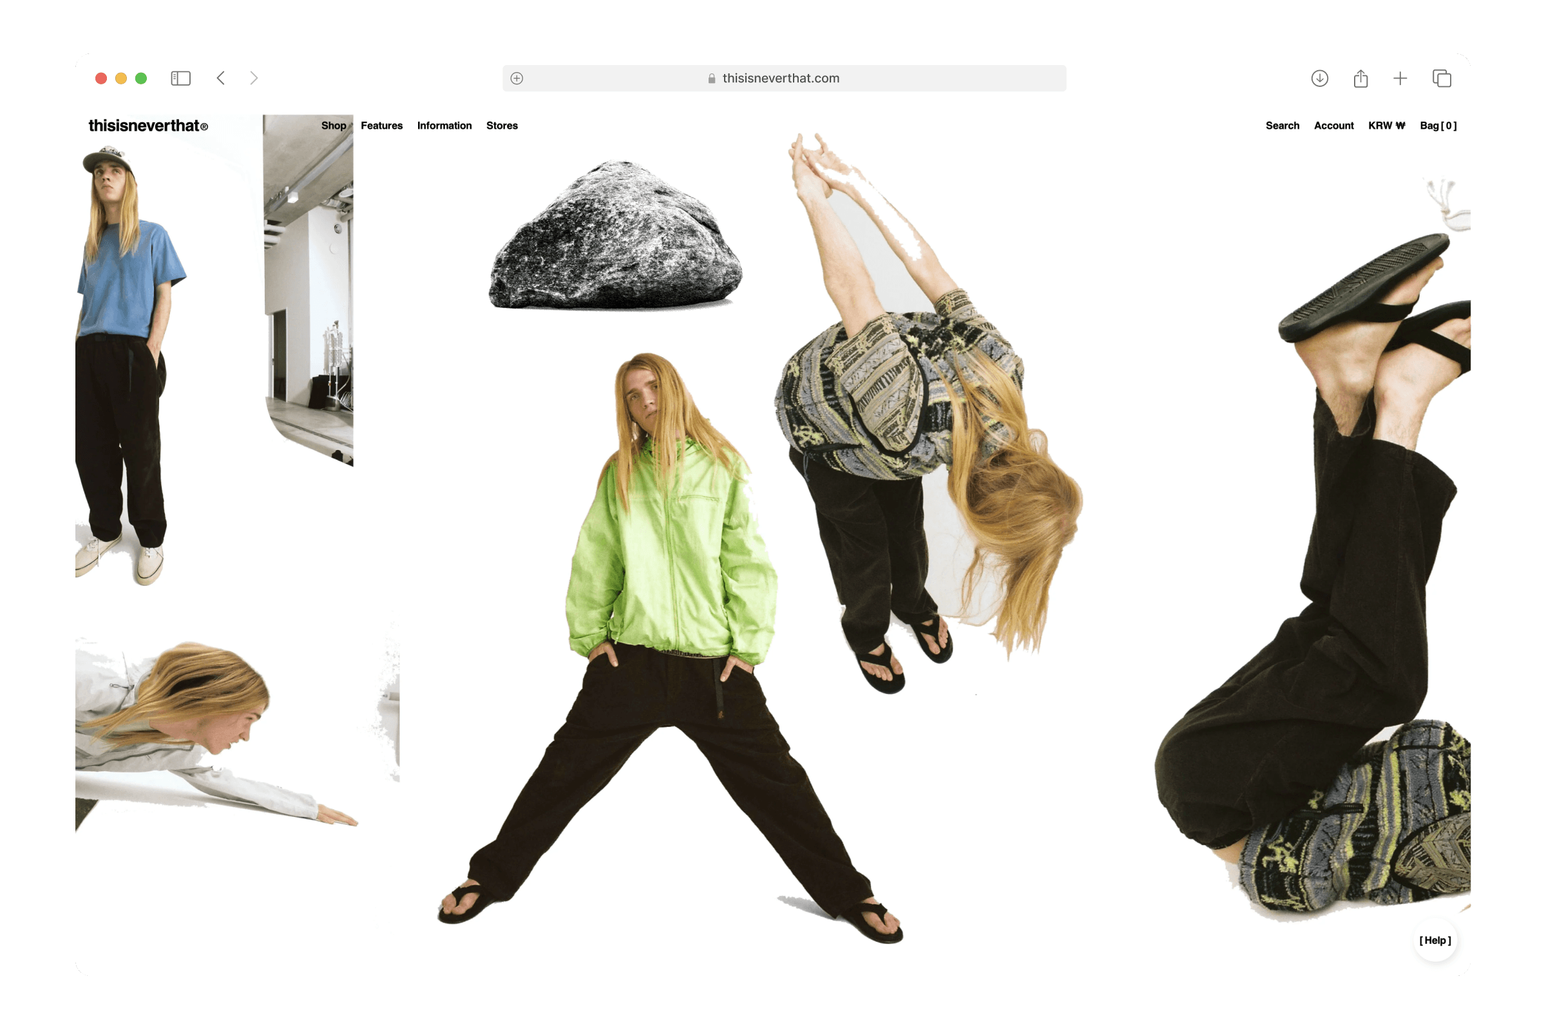The height and width of the screenshot is (1030, 1546).
Task: Expand the KRW ₩ currency selector
Action: tap(1386, 126)
